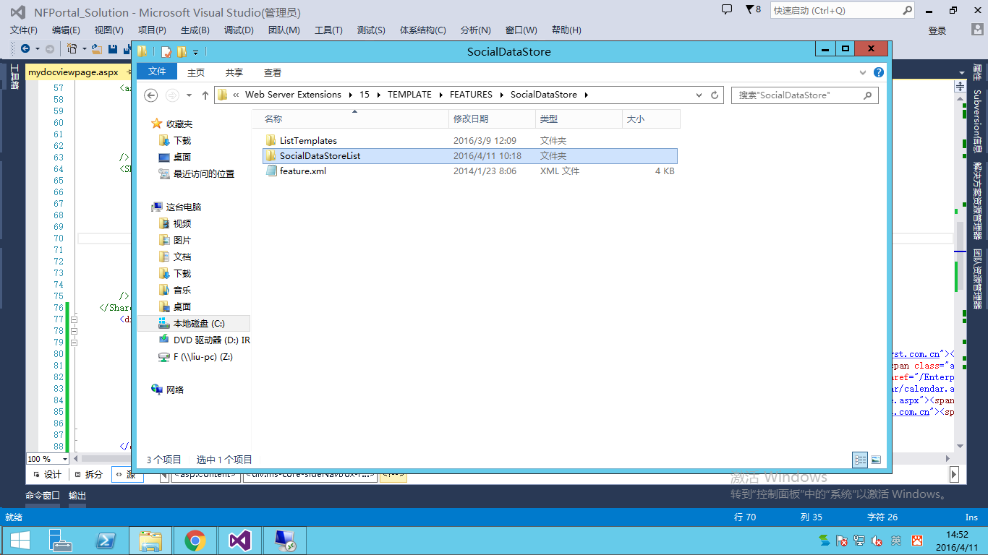
Task: Click the 搜索"SocialDataStore" search box
Action: 804,95
